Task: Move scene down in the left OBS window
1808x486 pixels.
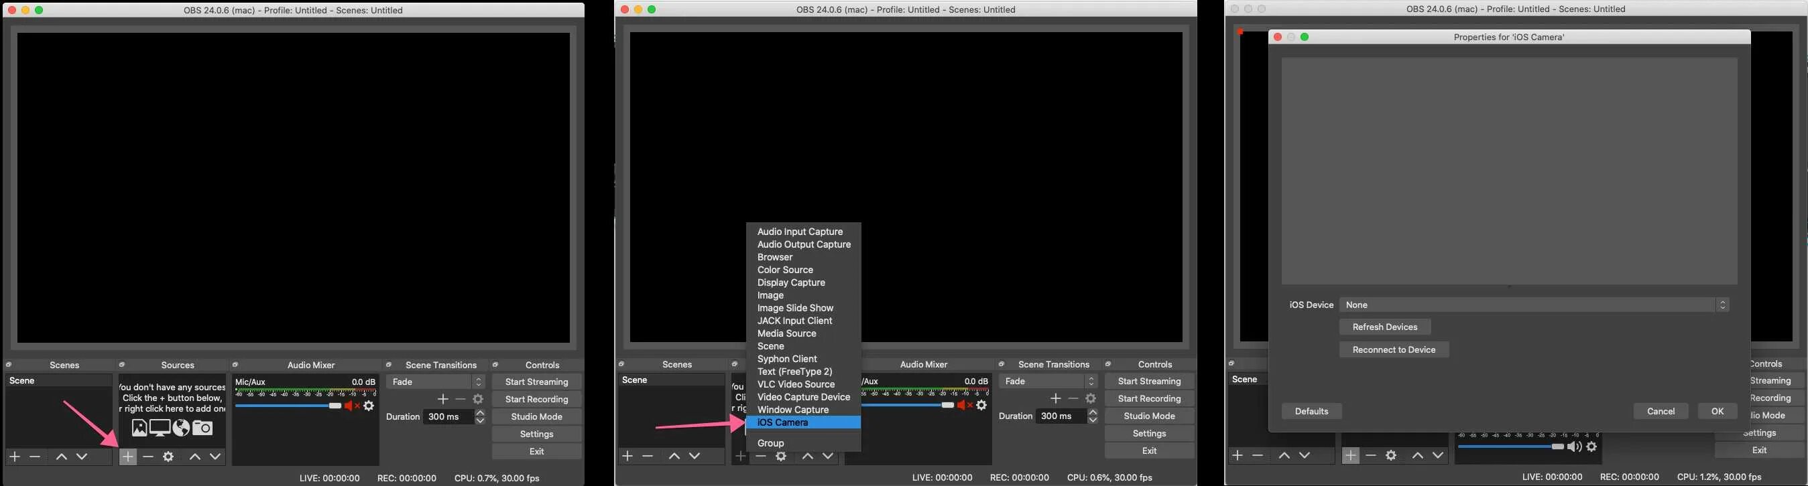Action: (82, 457)
